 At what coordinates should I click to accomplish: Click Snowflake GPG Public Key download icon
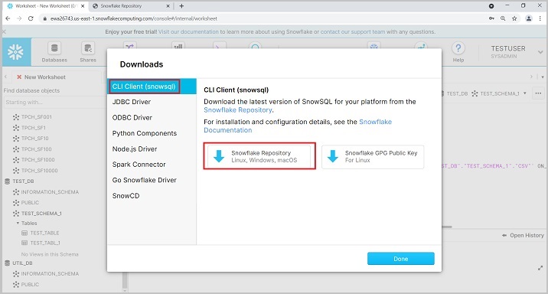pos(333,156)
